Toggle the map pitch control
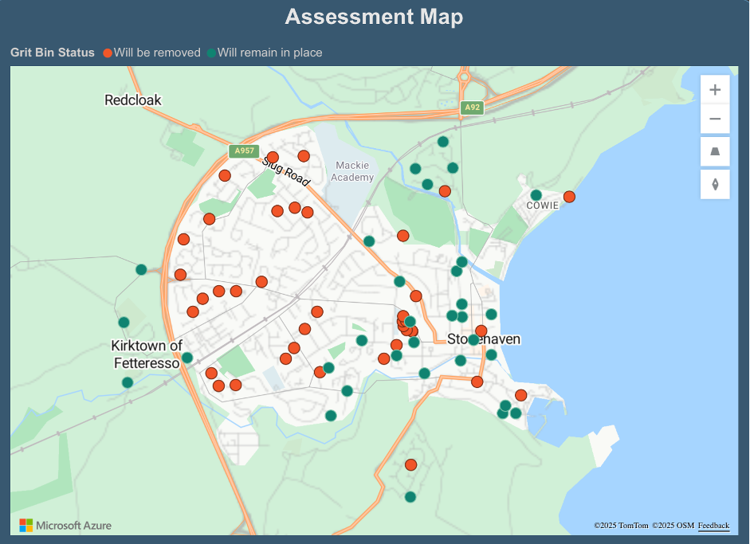The height and width of the screenshot is (544, 750). pos(715,151)
